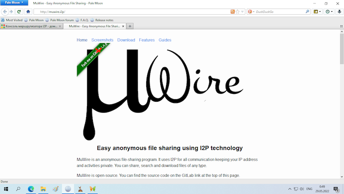Switch to the I2P router console tab

tap(31, 26)
